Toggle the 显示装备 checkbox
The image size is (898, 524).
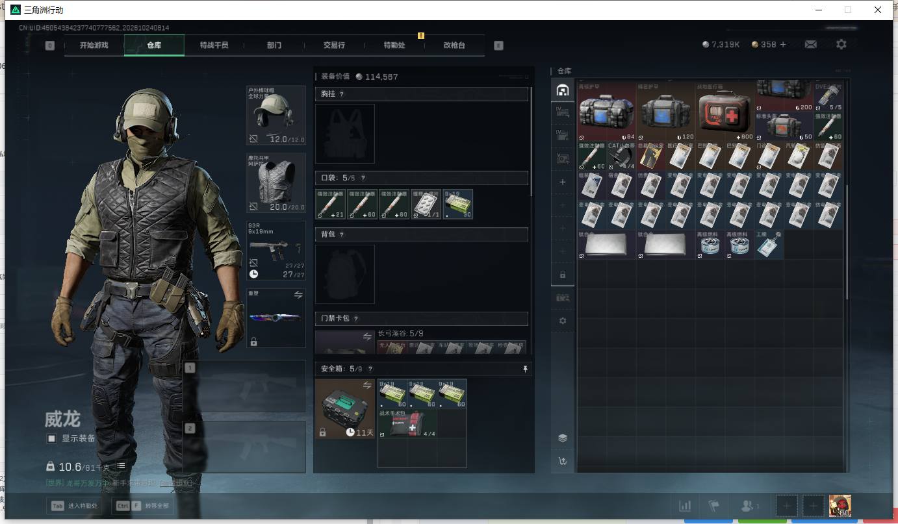(x=51, y=438)
